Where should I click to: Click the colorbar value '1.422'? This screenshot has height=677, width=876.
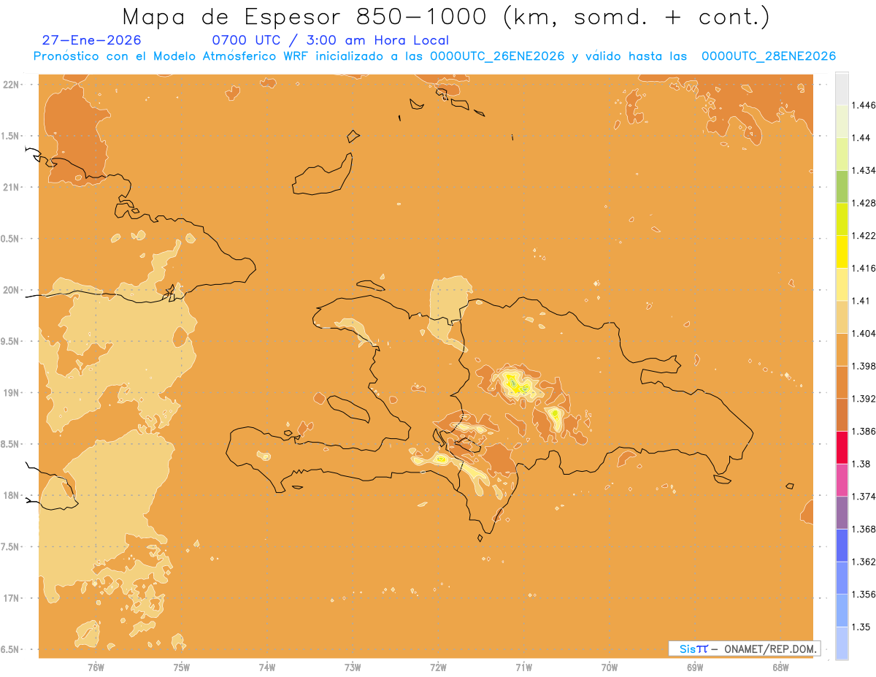863,235
